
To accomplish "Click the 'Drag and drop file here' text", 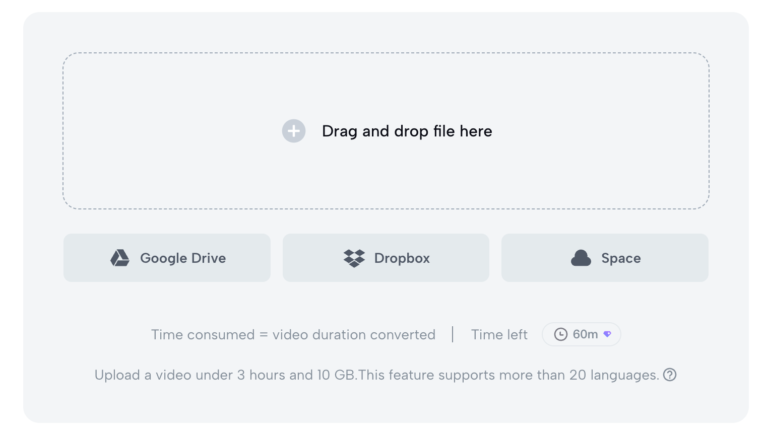I will pyautogui.click(x=407, y=131).
